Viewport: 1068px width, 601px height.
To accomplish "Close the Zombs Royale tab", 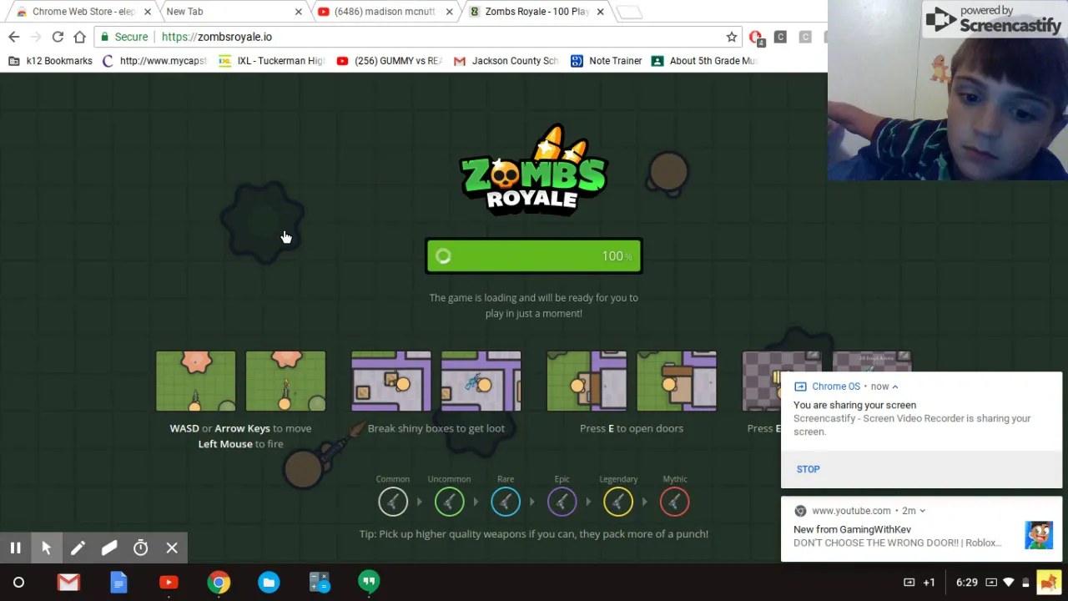I will coord(600,12).
